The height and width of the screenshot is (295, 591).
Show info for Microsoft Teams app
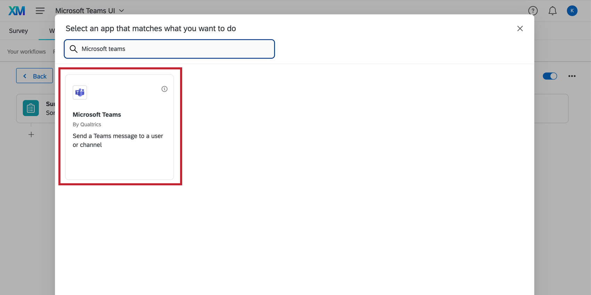pyautogui.click(x=164, y=89)
